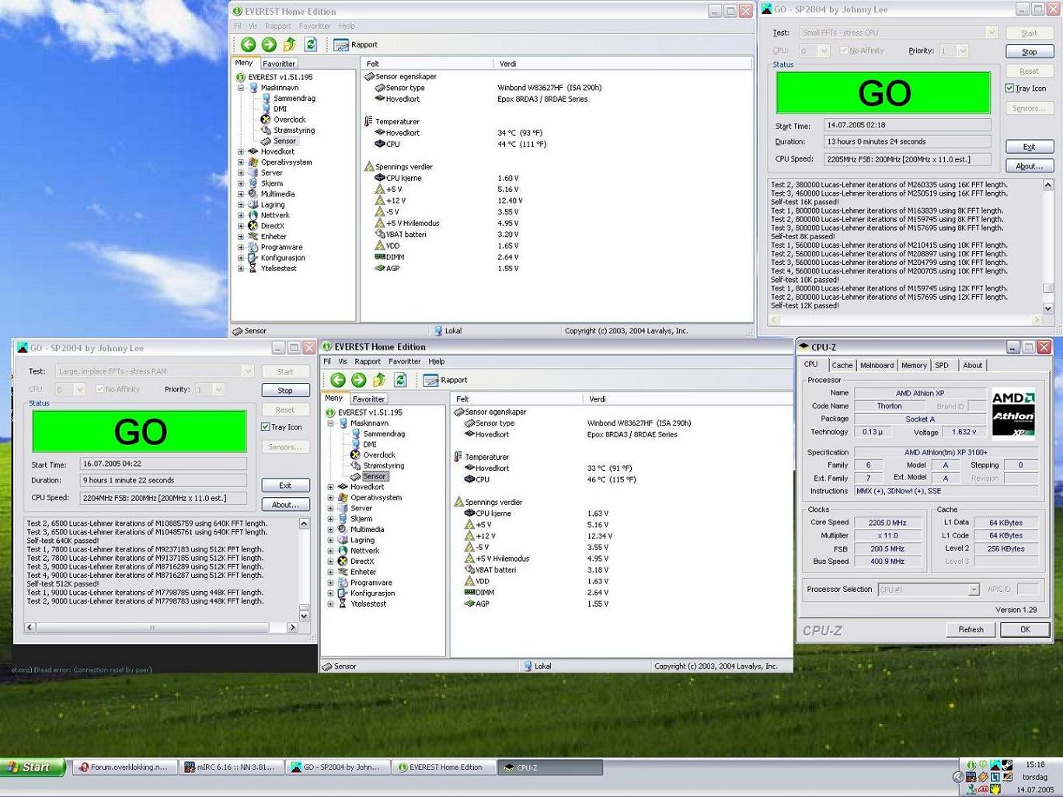Select Ytelsestest in top EVEREST tree
The width and height of the screenshot is (1063, 797).
coord(278,268)
